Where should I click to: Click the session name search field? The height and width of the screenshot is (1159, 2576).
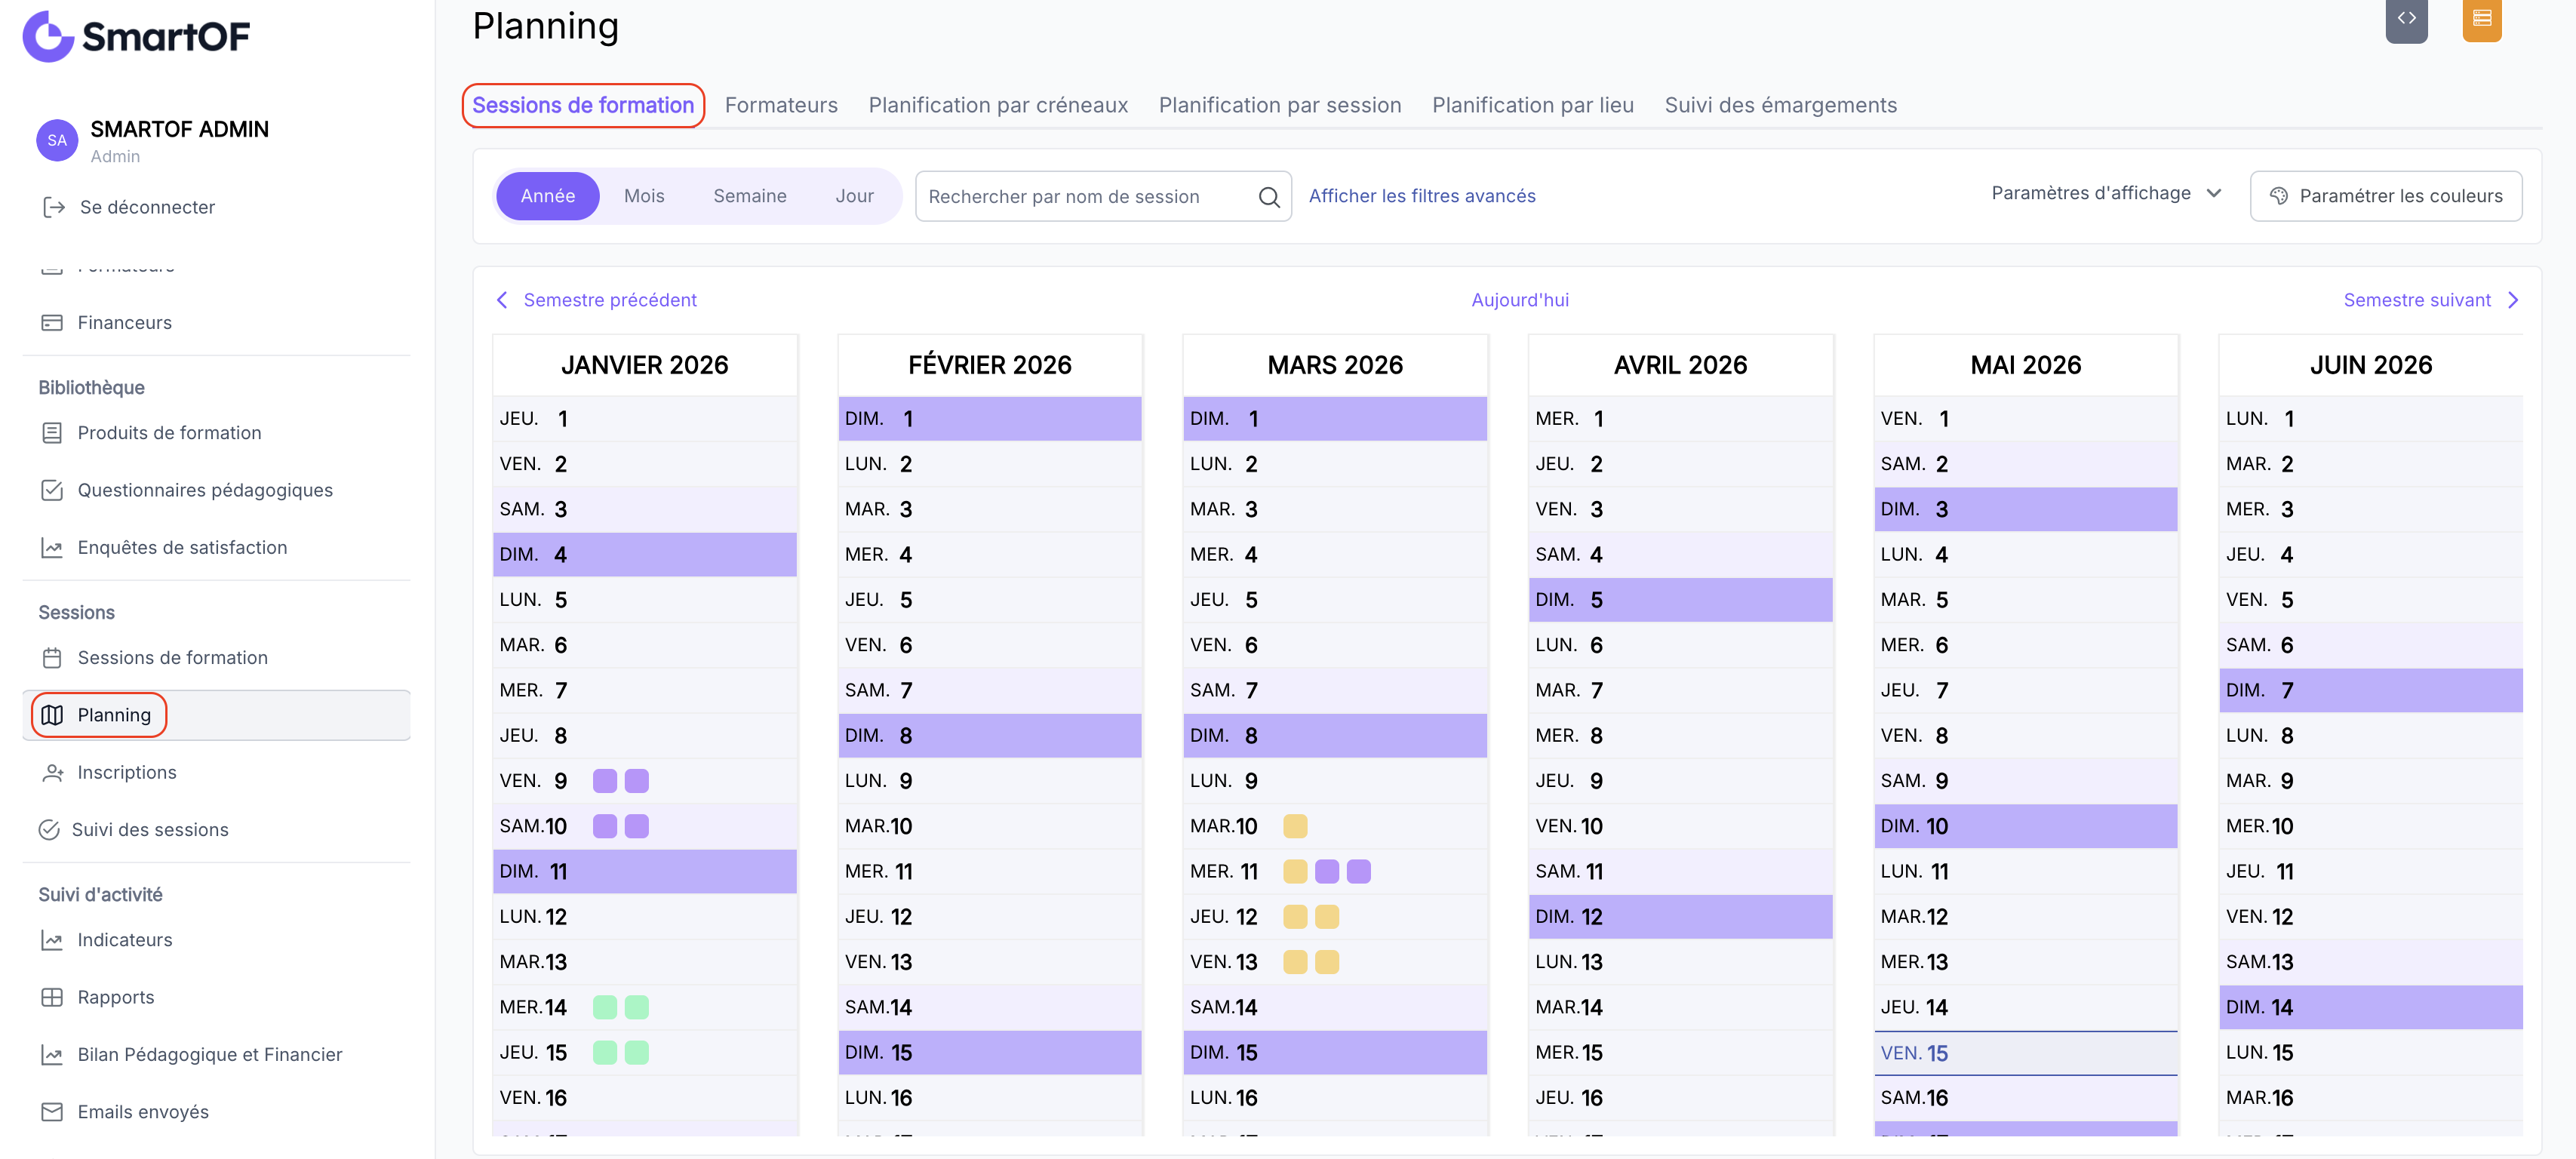(x=1103, y=197)
